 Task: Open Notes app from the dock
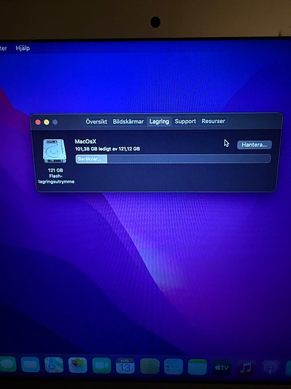pyautogui.click(x=197, y=367)
